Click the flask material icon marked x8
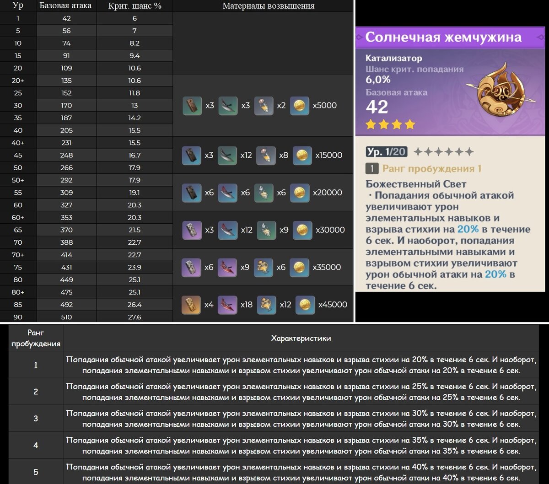Screen dimensions: 549x484 pyautogui.click(x=266, y=156)
